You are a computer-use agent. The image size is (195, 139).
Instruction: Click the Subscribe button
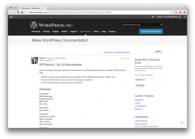tap(140, 85)
